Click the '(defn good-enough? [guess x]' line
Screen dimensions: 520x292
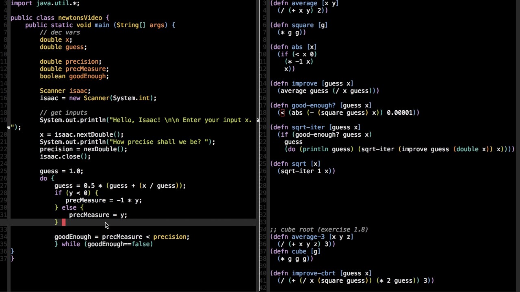[321, 105]
